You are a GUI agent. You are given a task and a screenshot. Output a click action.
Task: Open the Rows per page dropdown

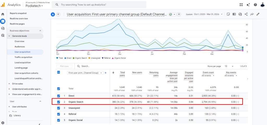pyautogui.click(x=229, y=66)
